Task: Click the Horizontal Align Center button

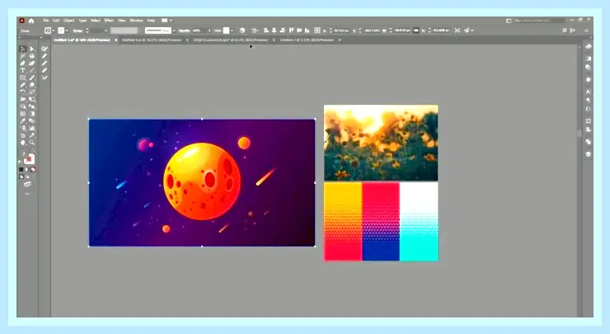Action: click(x=274, y=31)
